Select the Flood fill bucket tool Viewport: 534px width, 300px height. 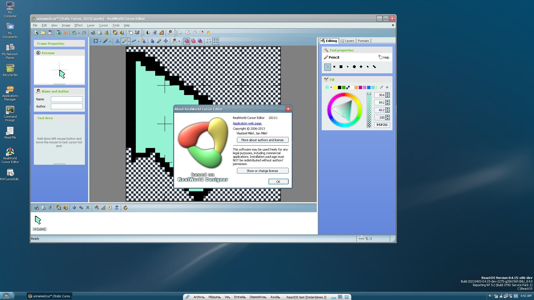[144, 41]
